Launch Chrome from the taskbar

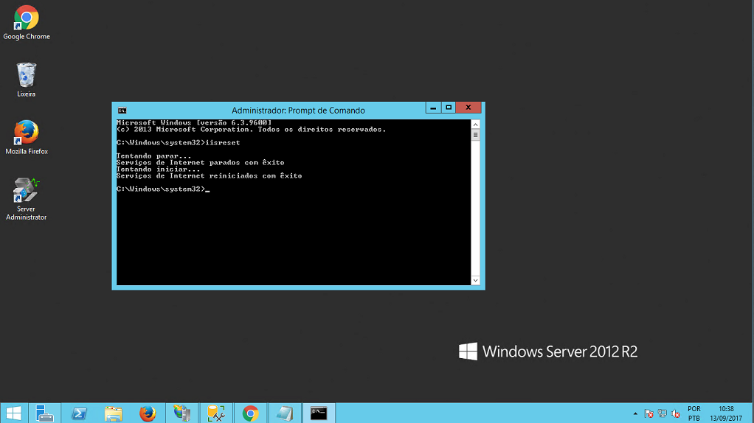coord(251,413)
